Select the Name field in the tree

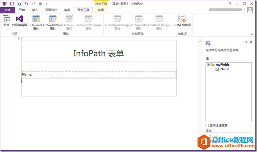225,69
